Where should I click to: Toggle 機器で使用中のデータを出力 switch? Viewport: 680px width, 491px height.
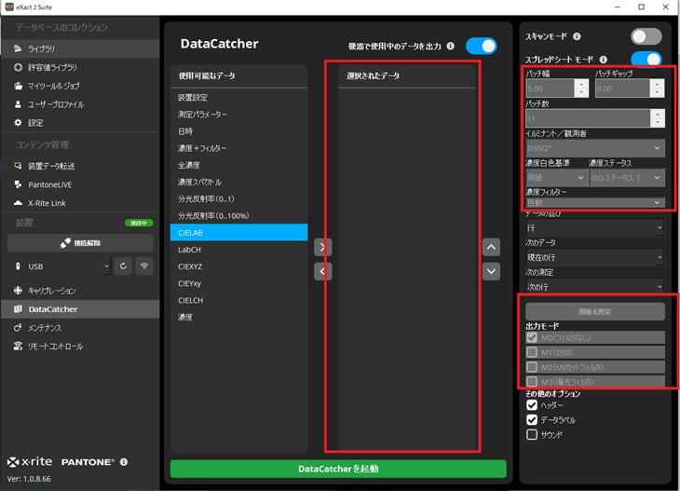482,46
